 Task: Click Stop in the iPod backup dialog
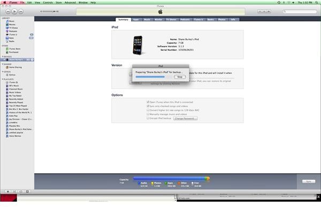click(180, 77)
